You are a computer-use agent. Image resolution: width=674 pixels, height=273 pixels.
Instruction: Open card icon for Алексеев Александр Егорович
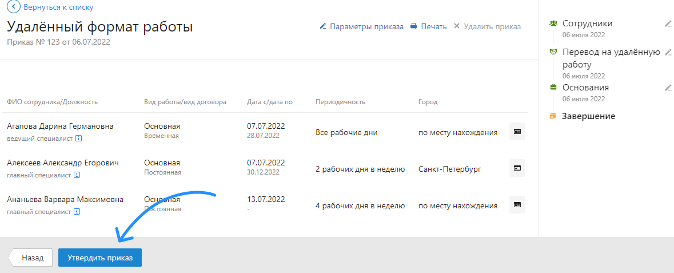[x=517, y=168]
